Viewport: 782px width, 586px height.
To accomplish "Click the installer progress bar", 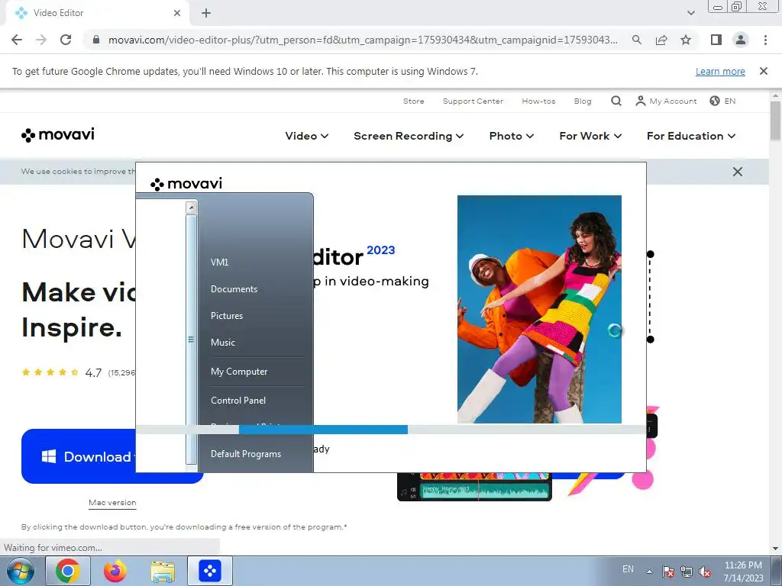I will tap(391, 430).
